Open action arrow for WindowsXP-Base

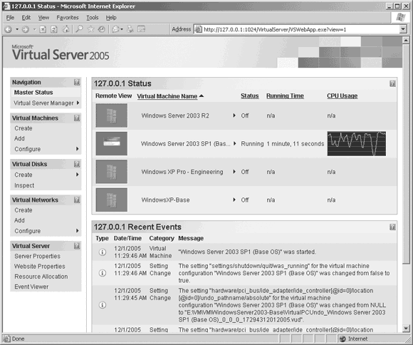click(234, 200)
